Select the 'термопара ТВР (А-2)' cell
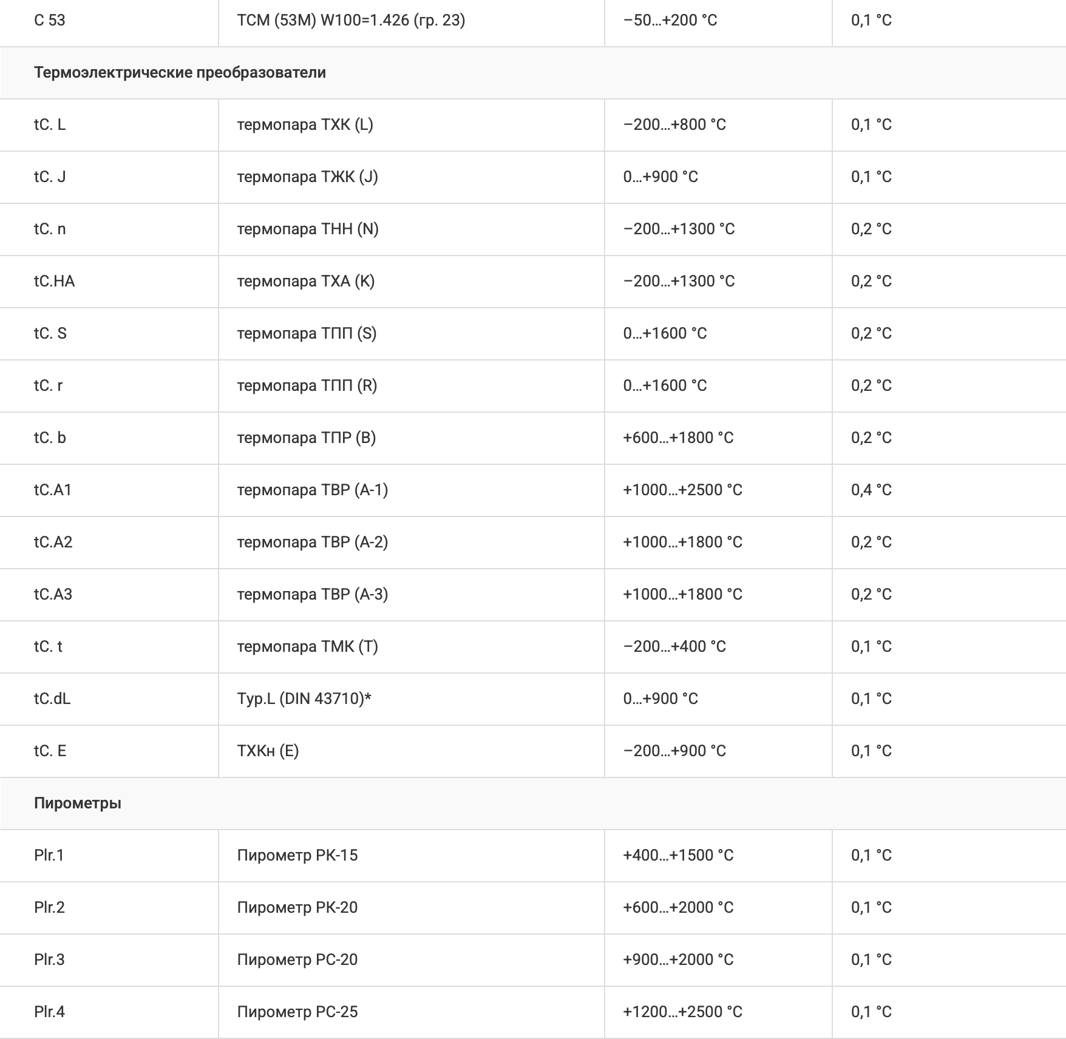 coord(312,543)
